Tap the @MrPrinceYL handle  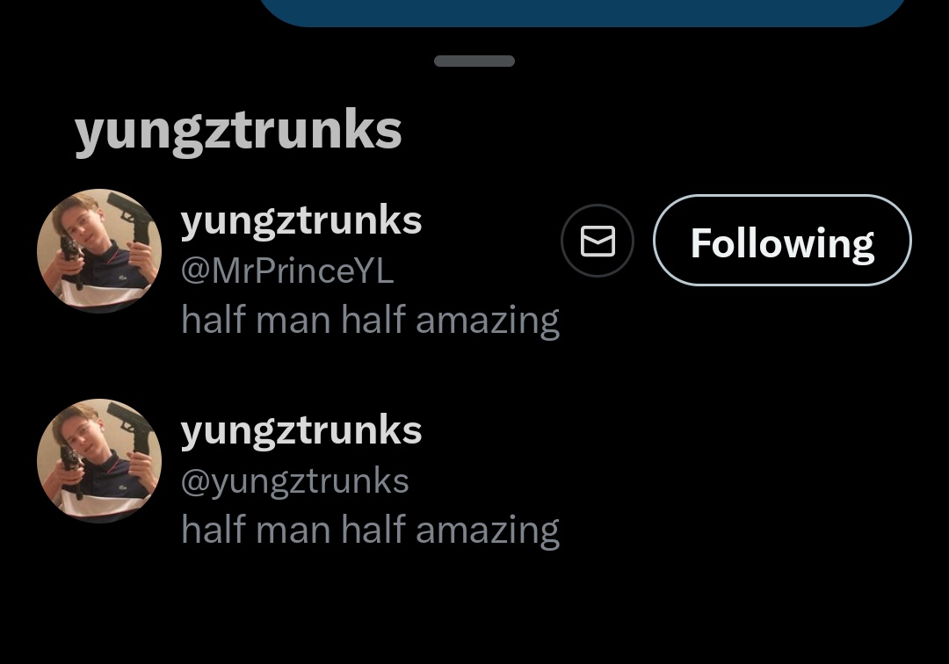click(287, 271)
